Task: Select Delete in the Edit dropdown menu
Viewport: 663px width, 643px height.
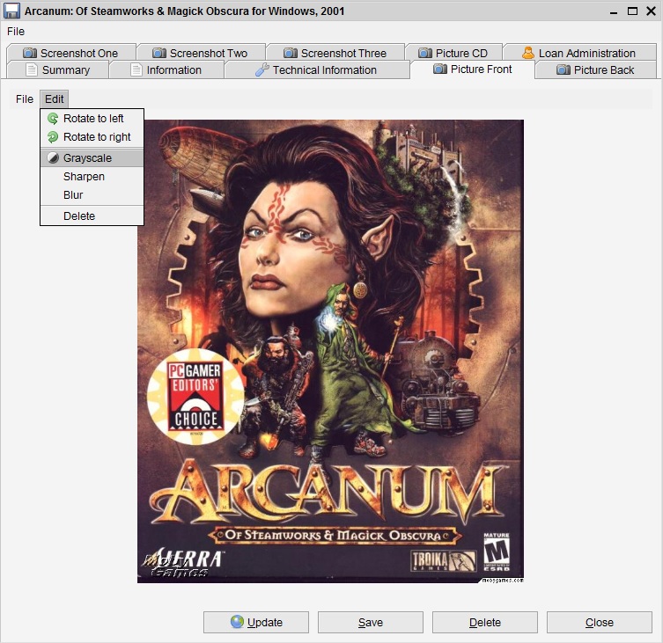Action: click(79, 216)
